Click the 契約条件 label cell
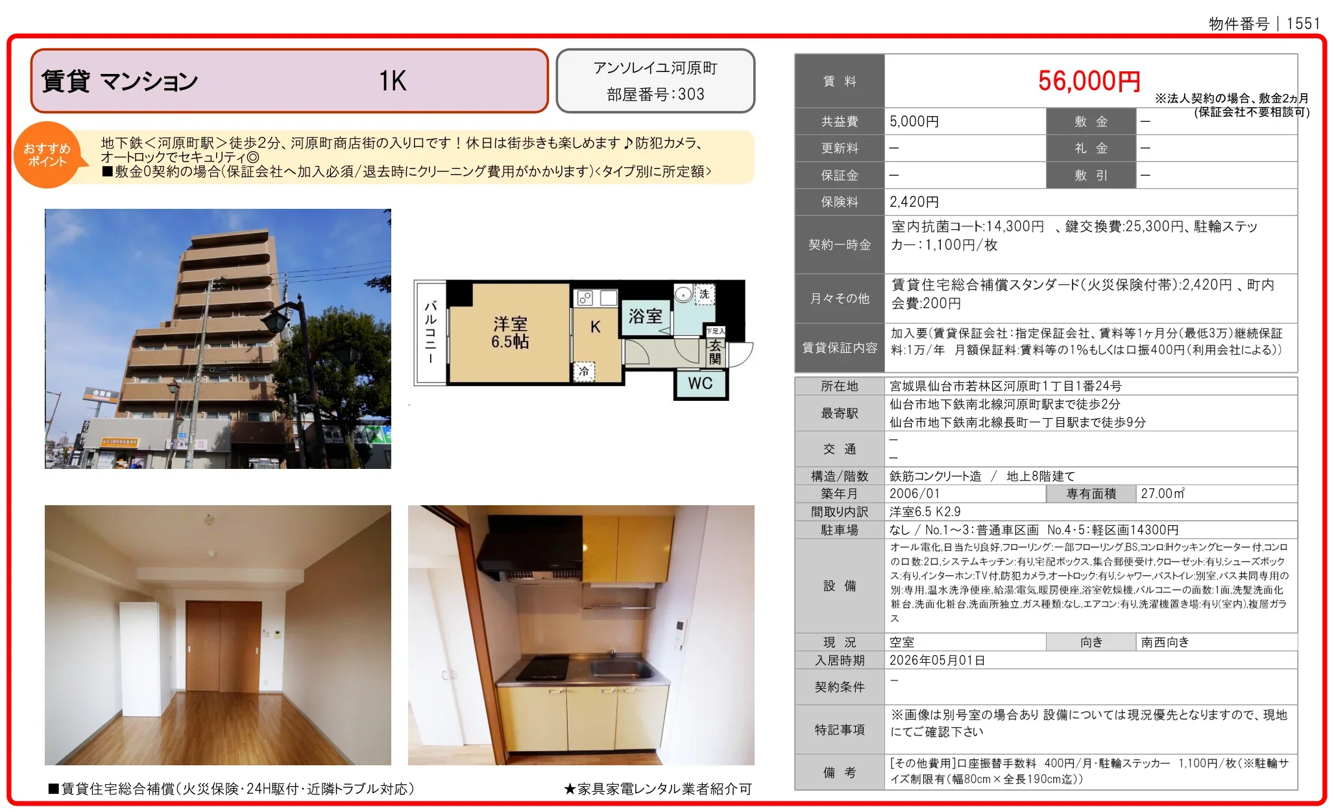Viewport: 1334px width, 812px height. point(840,687)
